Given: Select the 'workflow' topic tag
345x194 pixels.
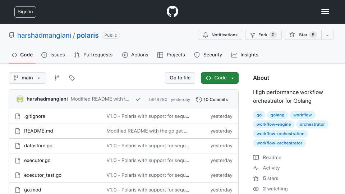Looking at the screenshot, I should 302,115.
